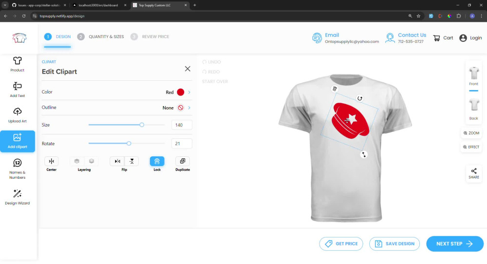Flip clipart horizontally
Image resolution: width=487 pixels, height=264 pixels.
tap(117, 161)
